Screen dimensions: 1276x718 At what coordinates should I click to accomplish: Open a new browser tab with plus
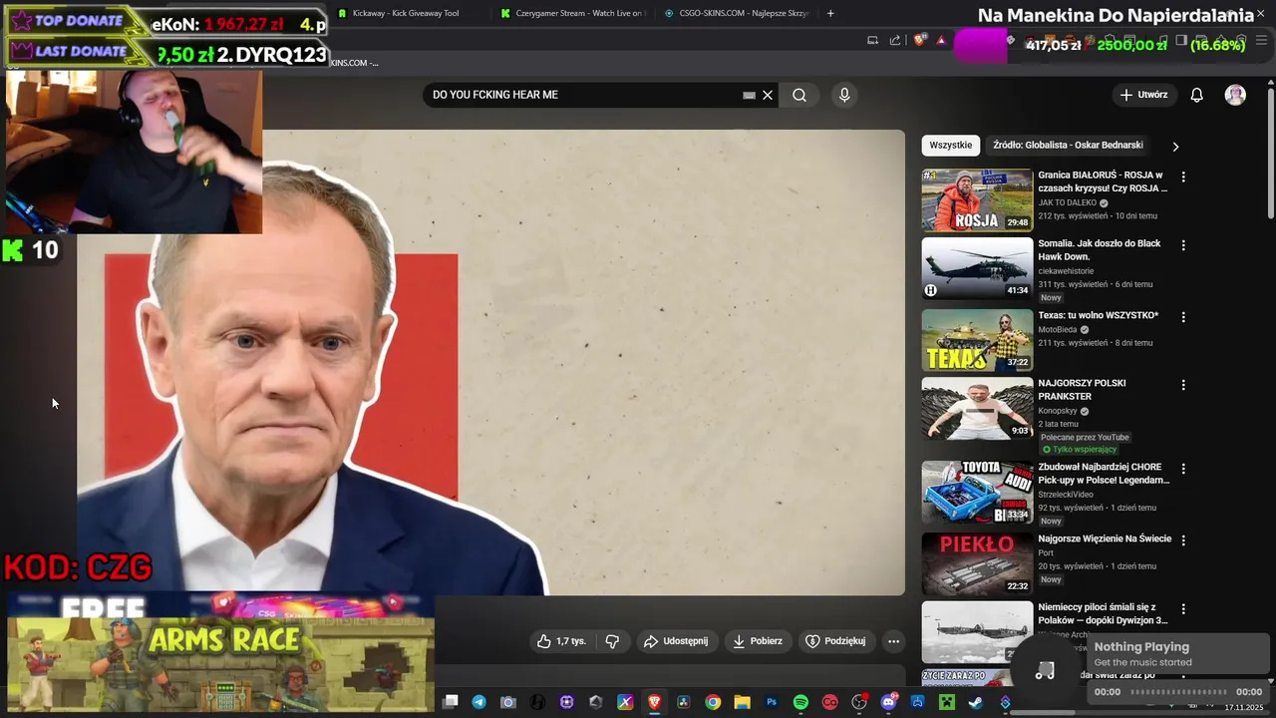(x=830, y=13)
